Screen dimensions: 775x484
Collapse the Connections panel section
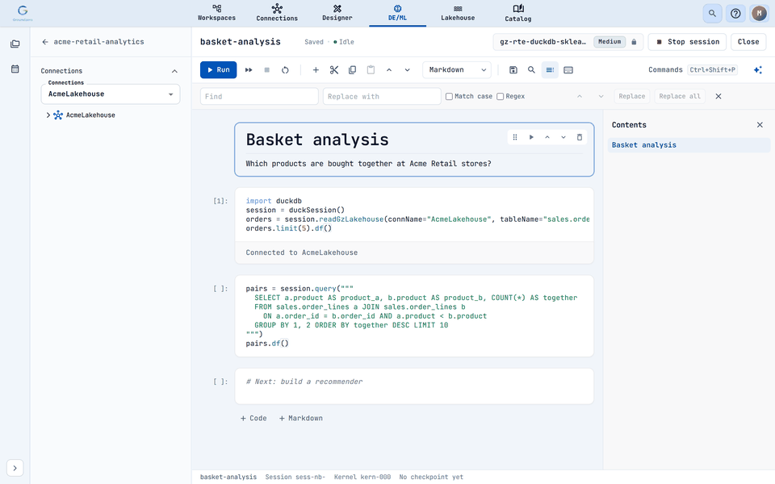[x=174, y=71]
